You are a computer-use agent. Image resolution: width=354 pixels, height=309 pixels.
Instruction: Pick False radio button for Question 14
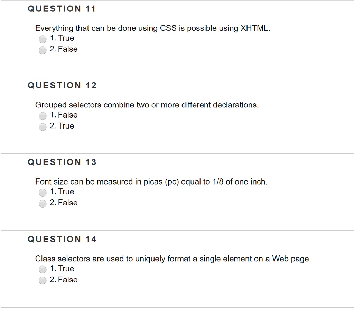(43, 280)
